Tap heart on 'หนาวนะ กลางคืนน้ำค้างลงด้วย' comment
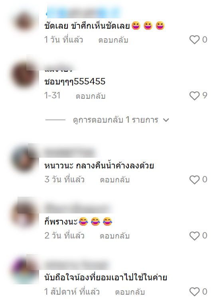This screenshot has height=307, width=223. point(194,180)
